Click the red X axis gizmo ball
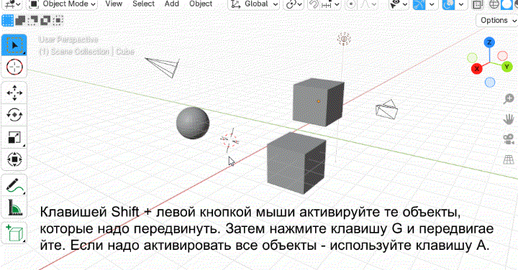The height and width of the screenshot is (270, 518). coord(477,68)
